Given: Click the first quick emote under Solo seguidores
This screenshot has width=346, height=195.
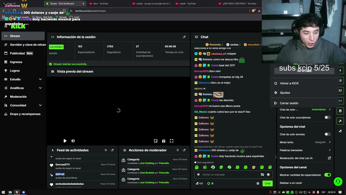Looking at the screenshot, I should point(197,167).
